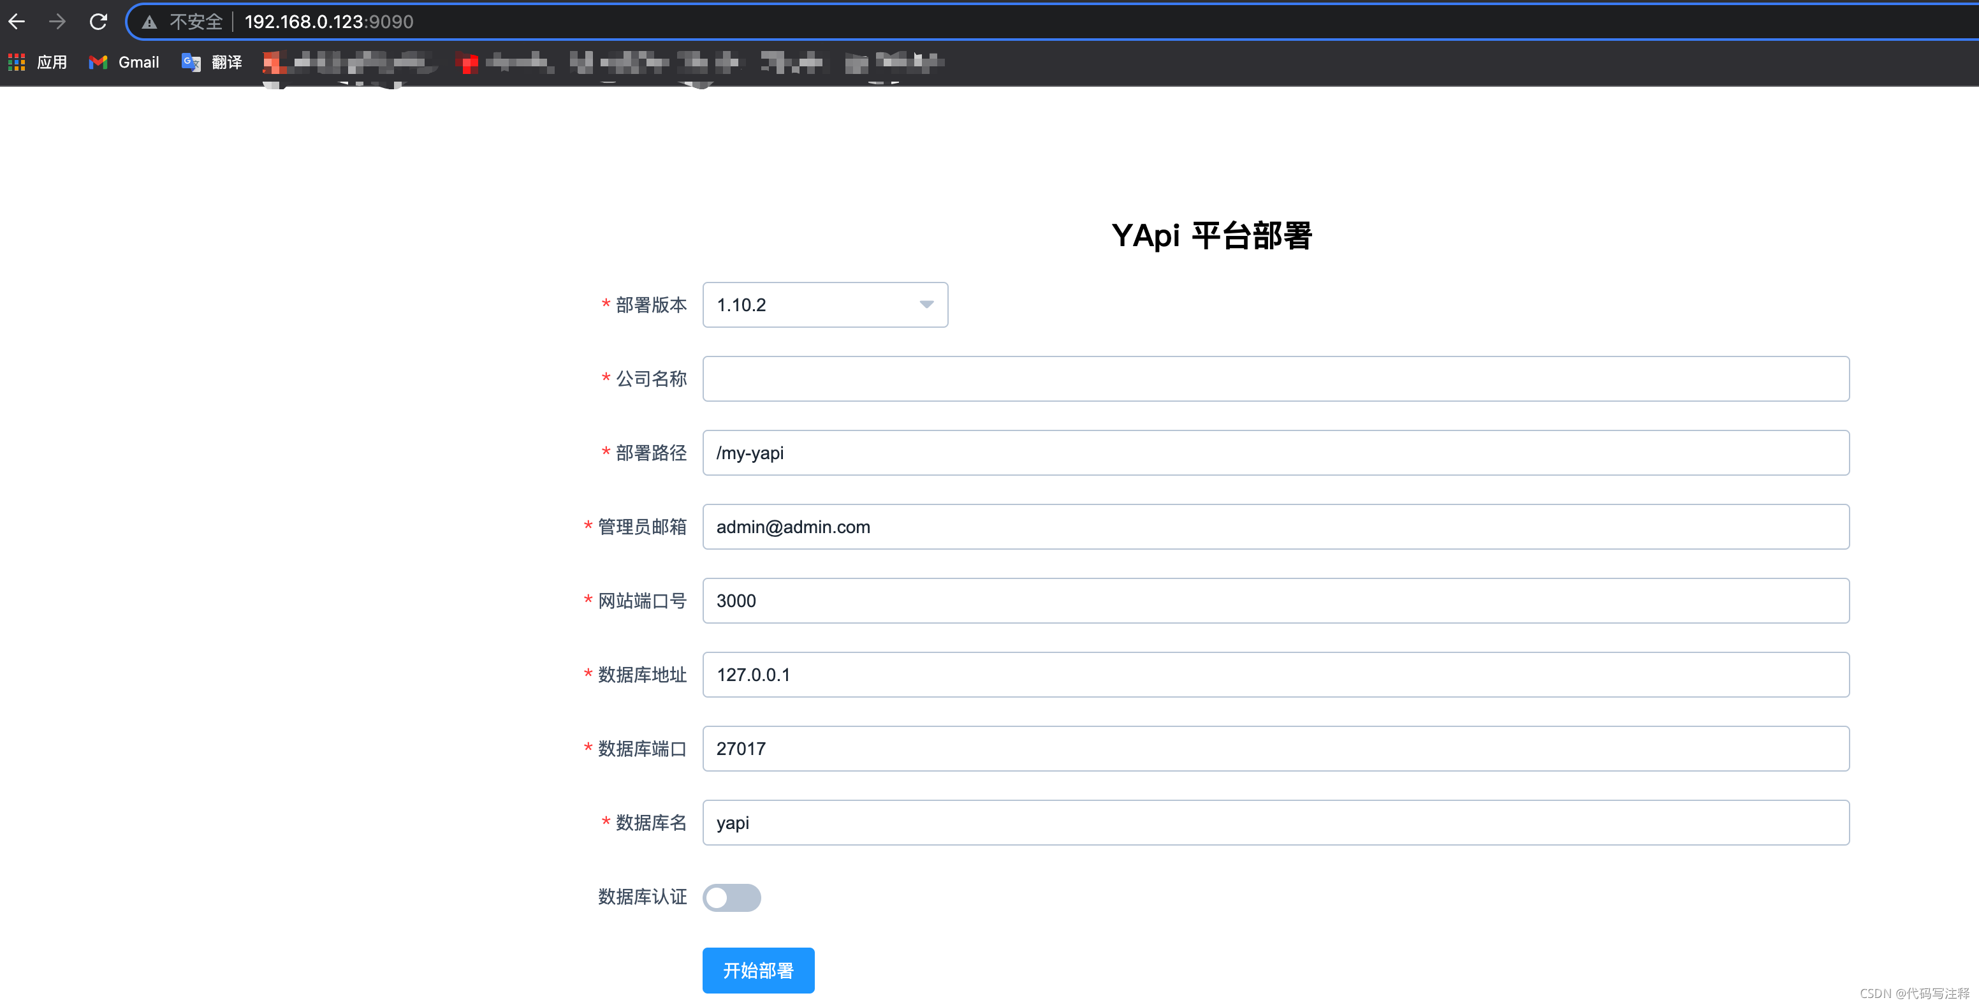Click the 部署路径 label
Screen dimensions: 1979x1005
click(652, 453)
